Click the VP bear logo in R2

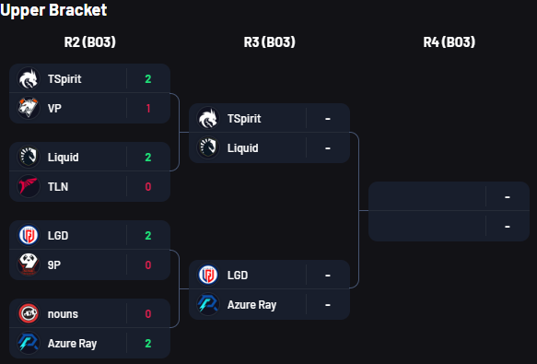click(29, 108)
